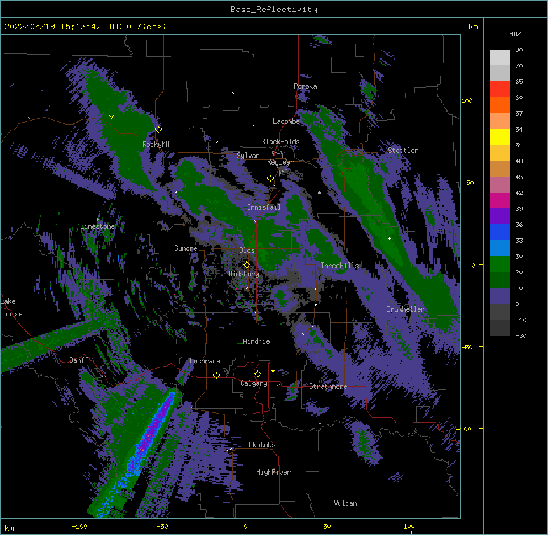Screen dimensions: 548x535
Task: Click the Base_Reflectivity title
Action: click(x=274, y=10)
